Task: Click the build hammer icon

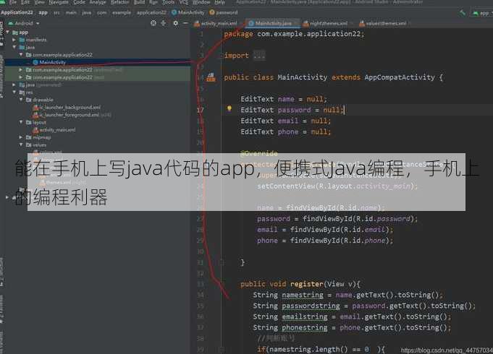Action: 462,13
